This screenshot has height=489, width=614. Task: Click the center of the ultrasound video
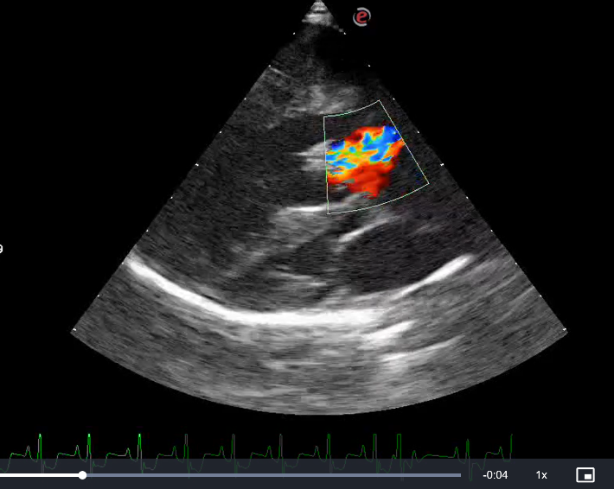pyautogui.click(x=318, y=233)
